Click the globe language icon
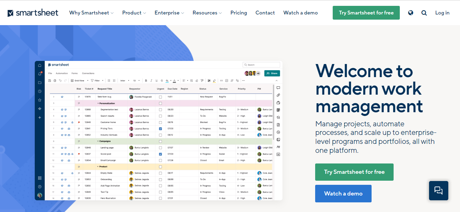The height and width of the screenshot is (212, 460). pos(410,13)
